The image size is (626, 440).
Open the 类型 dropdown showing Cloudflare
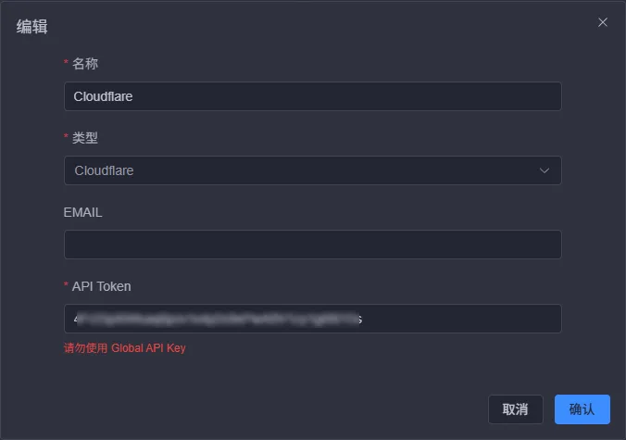click(312, 170)
